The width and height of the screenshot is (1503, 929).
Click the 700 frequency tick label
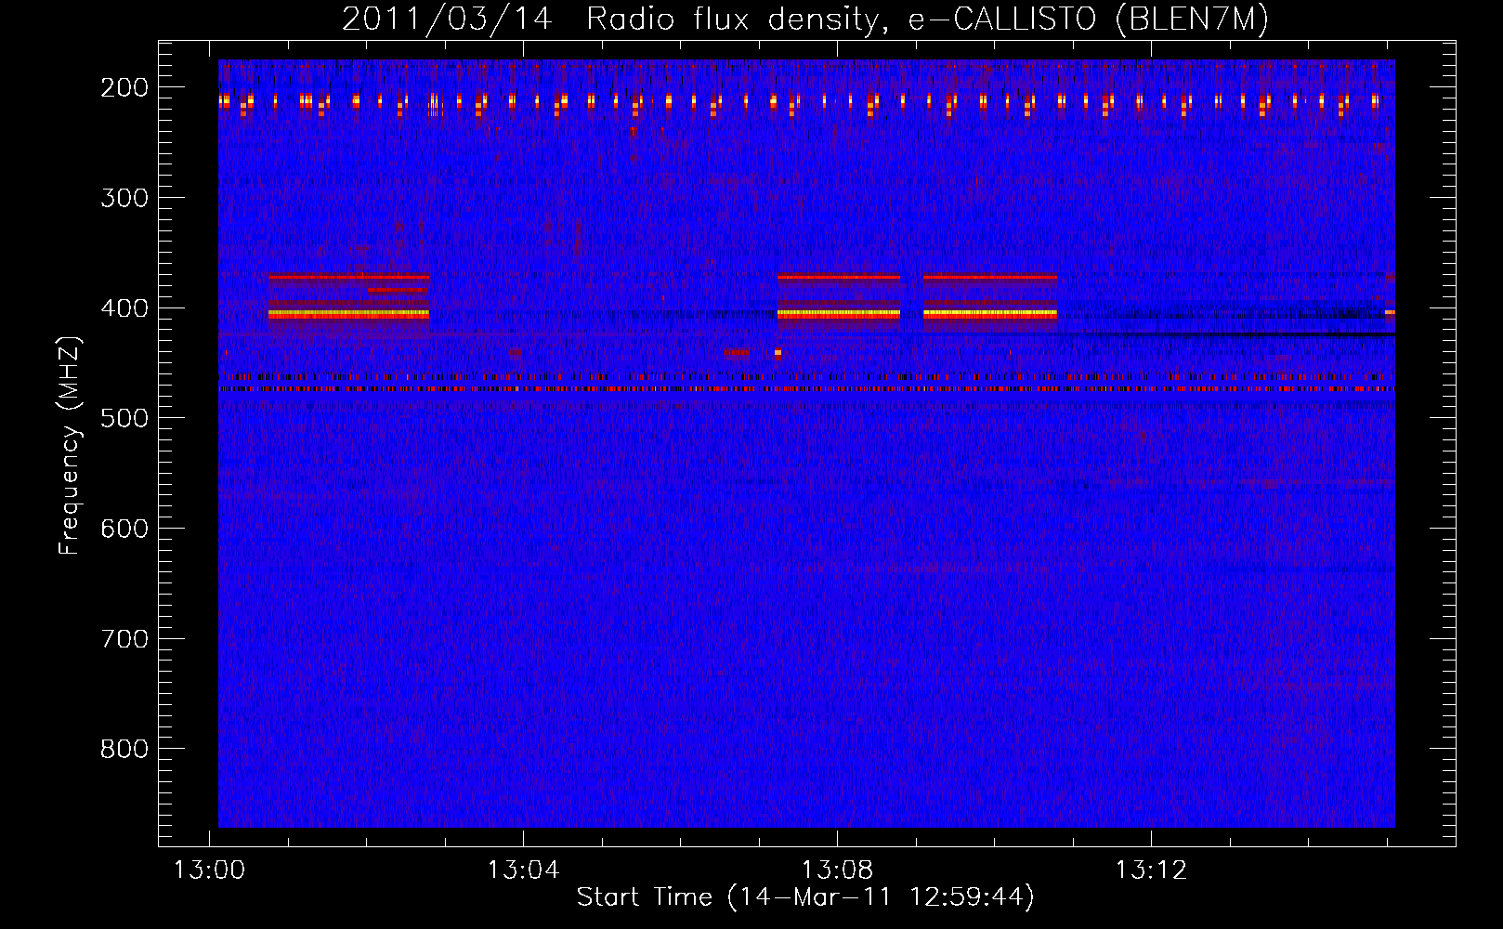tap(124, 639)
